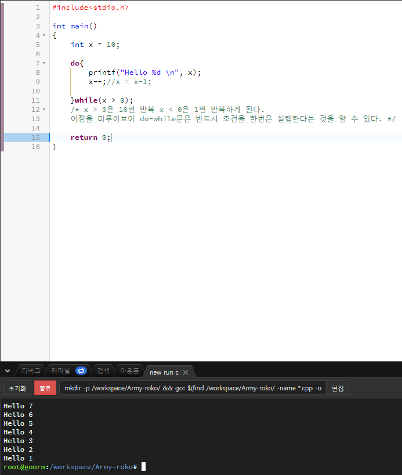Switch to the 터미널 tab
This screenshot has width=402, height=475.
(x=60, y=371)
